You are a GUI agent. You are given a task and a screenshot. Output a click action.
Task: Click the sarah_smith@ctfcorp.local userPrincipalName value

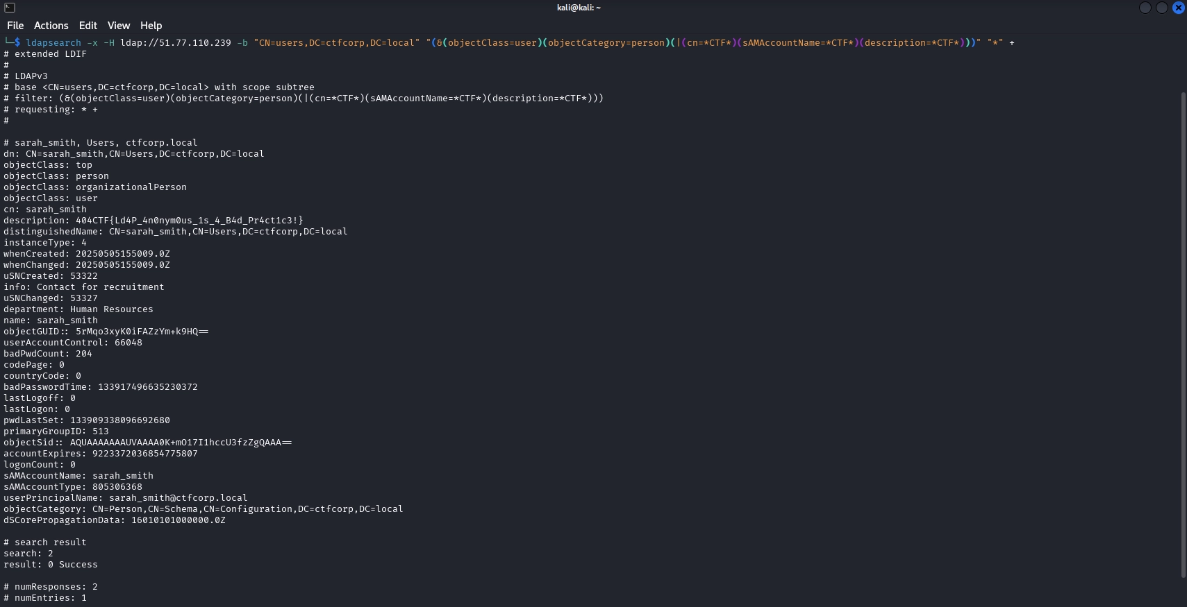(178, 498)
